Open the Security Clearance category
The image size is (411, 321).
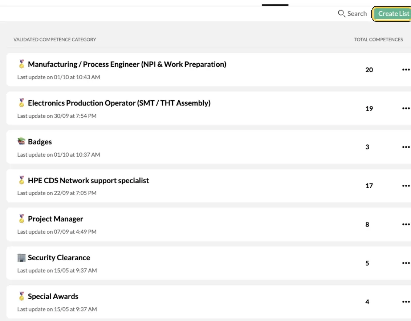(59, 258)
